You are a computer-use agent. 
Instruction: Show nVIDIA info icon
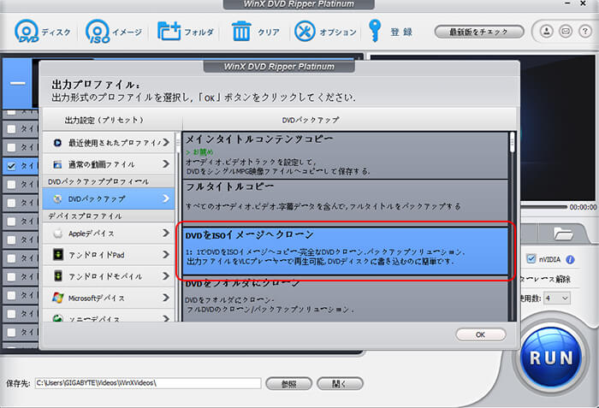570,260
